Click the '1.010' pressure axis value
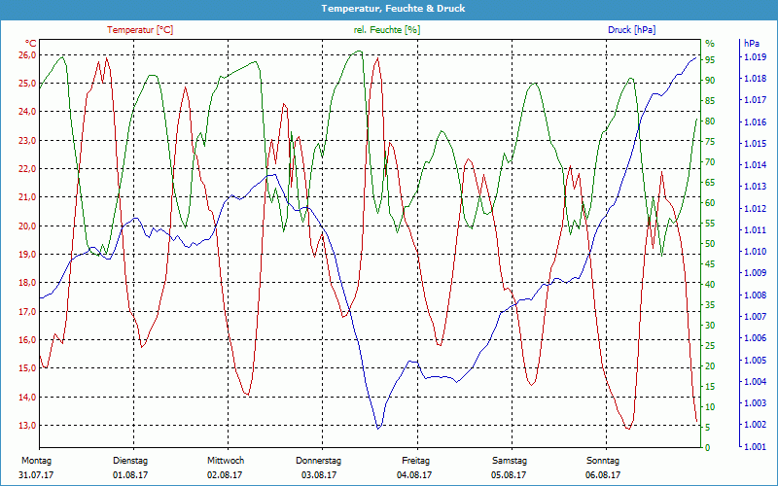778x486 pixels. [x=755, y=252]
